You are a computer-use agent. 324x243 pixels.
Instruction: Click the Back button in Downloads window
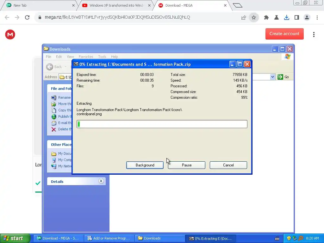tap(54, 67)
